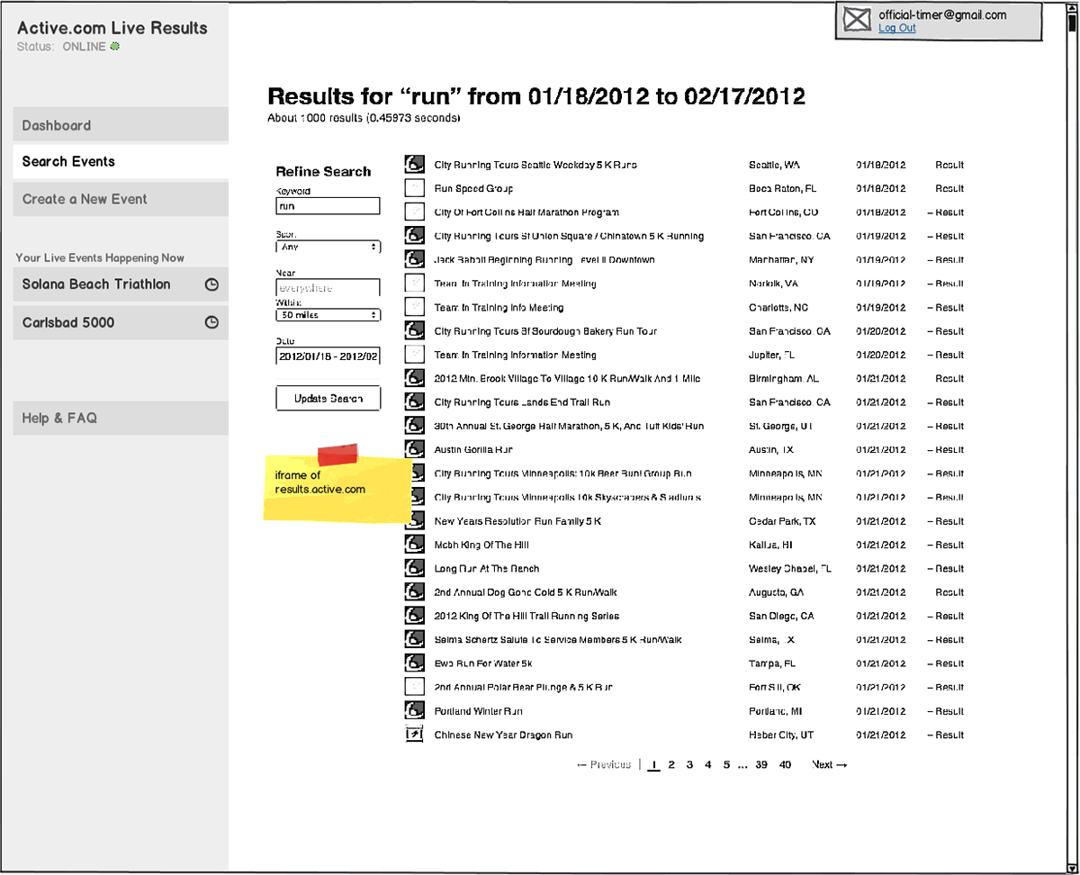Open Help & FAQ in the sidebar
1080x875 pixels.
[x=121, y=419]
